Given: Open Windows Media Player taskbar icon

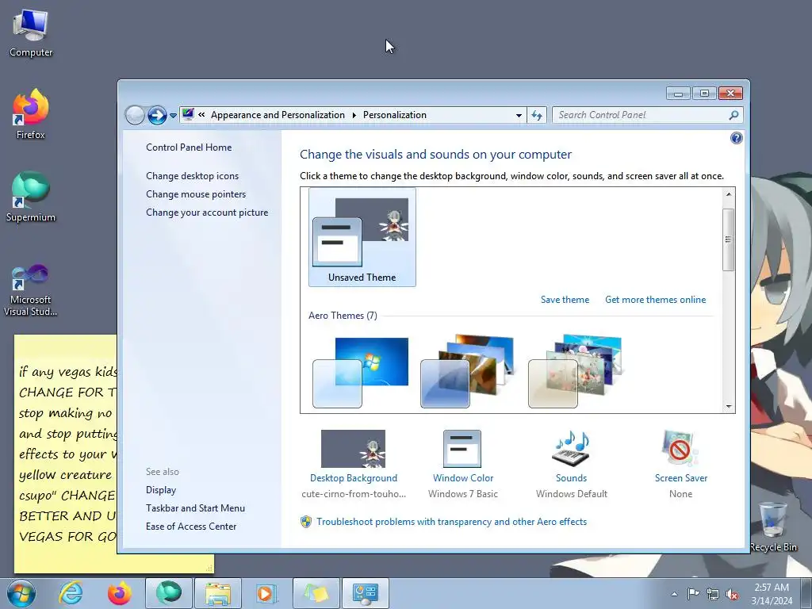Looking at the screenshot, I should pyautogui.click(x=266, y=593).
